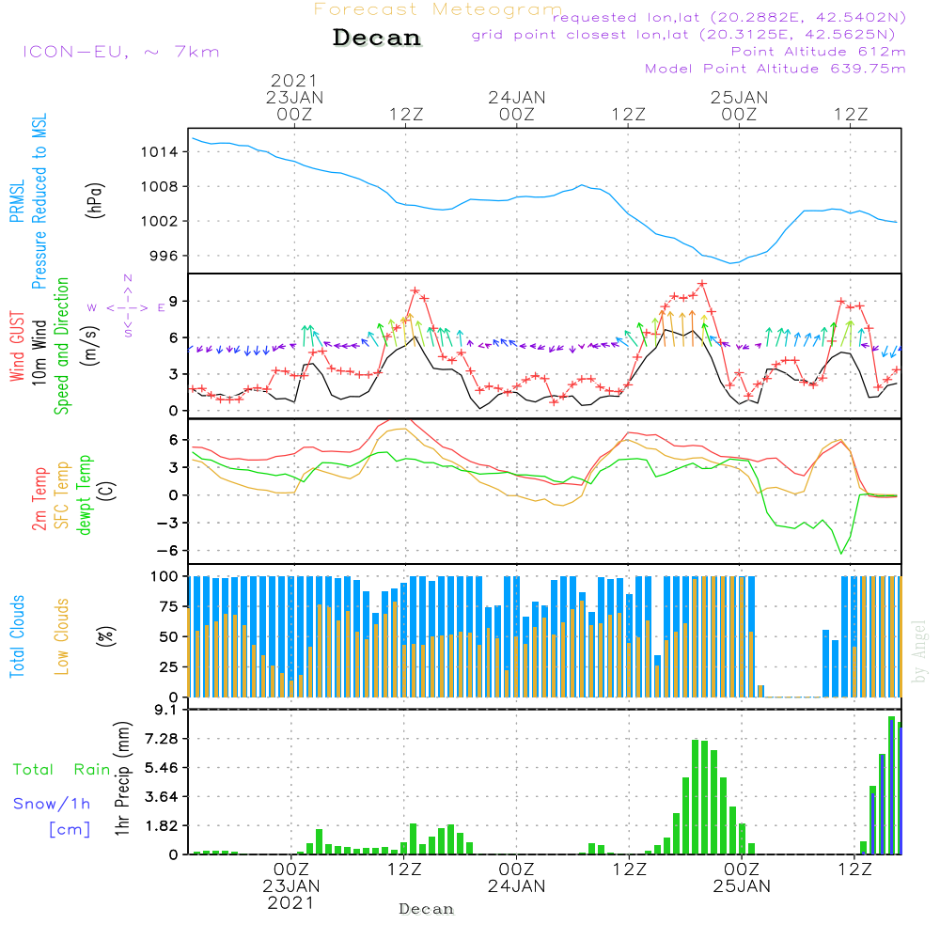
Task: Select the top axis '2021 23JAN 00Z' label
Action: (x=294, y=97)
